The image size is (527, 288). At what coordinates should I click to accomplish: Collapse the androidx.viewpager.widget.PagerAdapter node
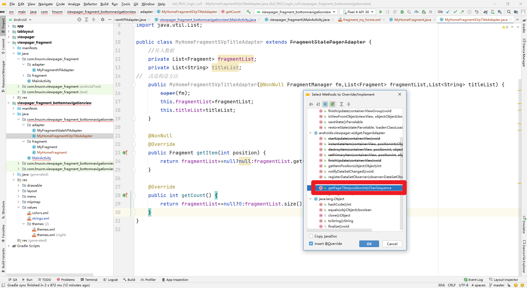point(310,133)
